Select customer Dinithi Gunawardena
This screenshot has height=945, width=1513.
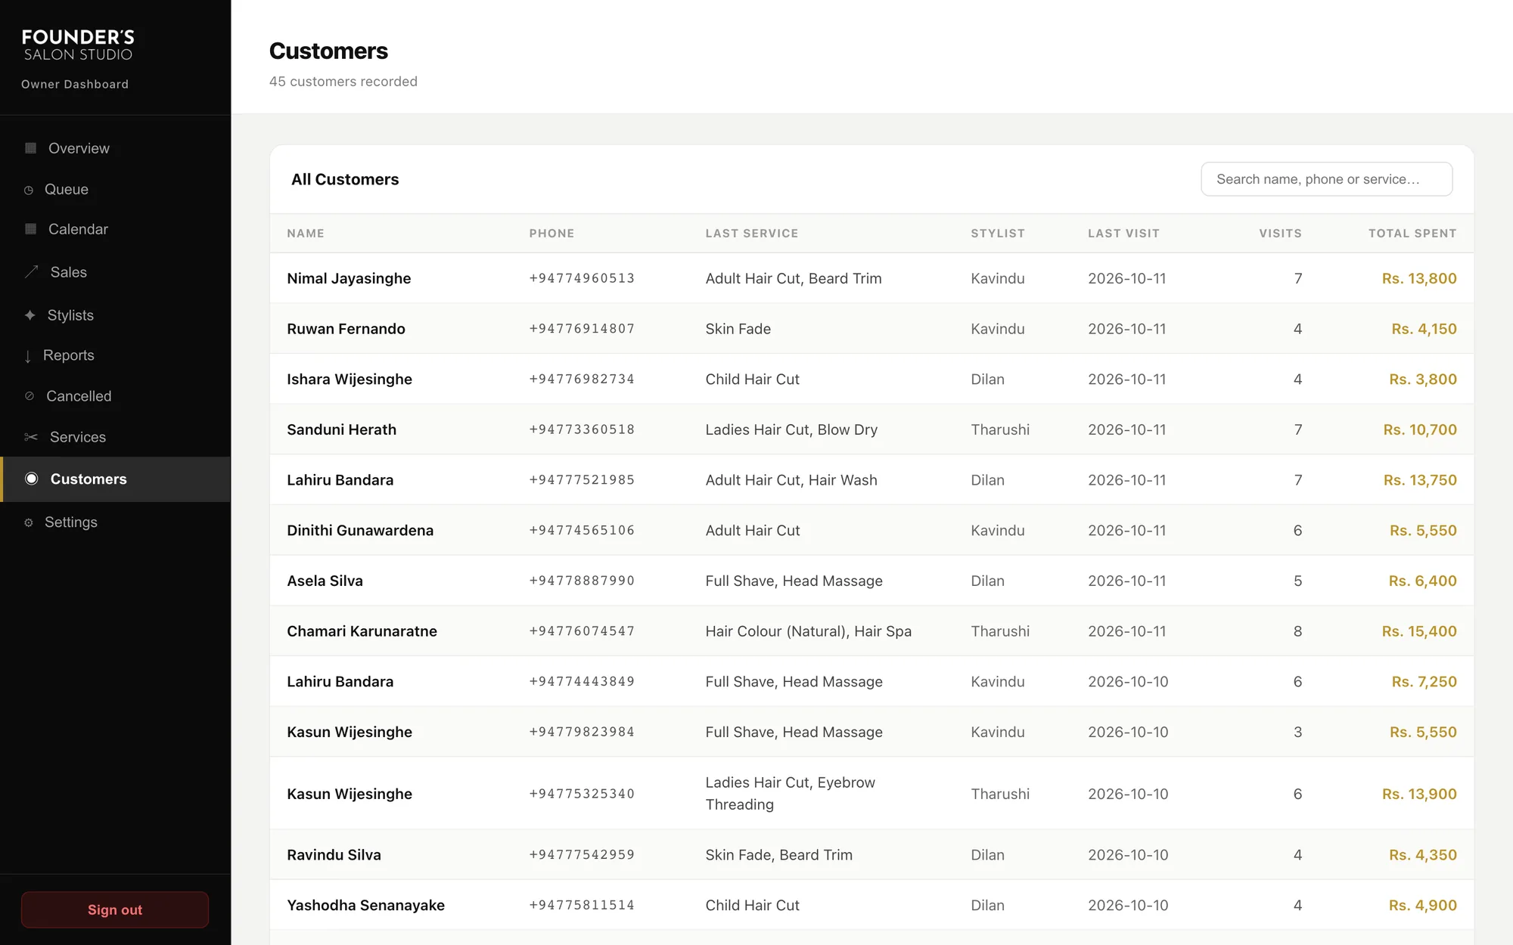(x=360, y=531)
